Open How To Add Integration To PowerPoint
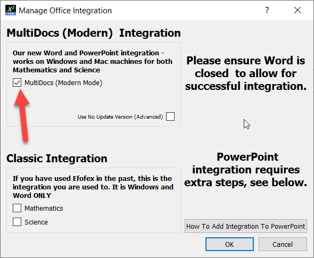This screenshot has height=258, width=314. [x=246, y=226]
